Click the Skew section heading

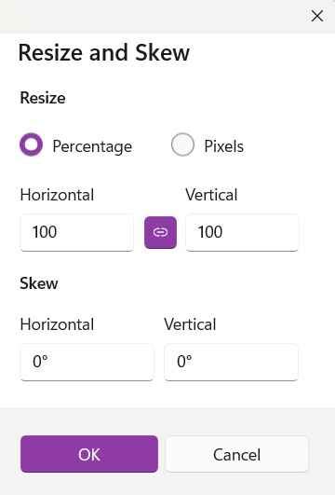(39, 283)
